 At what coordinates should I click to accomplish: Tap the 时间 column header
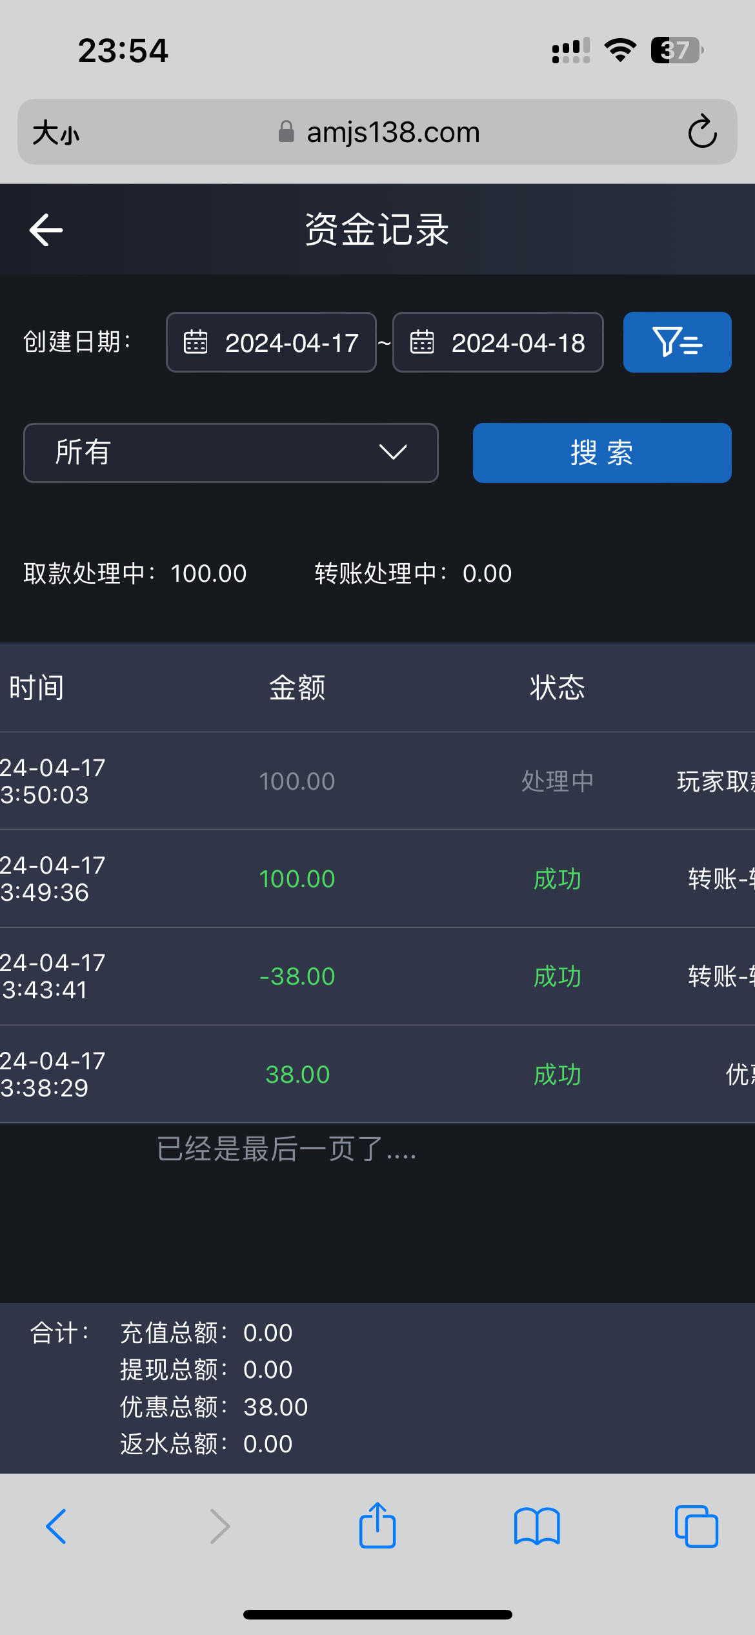pyautogui.click(x=37, y=688)
